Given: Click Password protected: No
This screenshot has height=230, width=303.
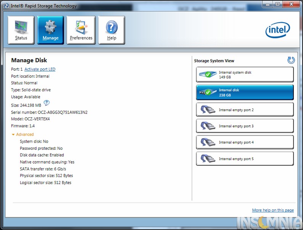Looking at the screenshot, I should (x=41, y=148).
